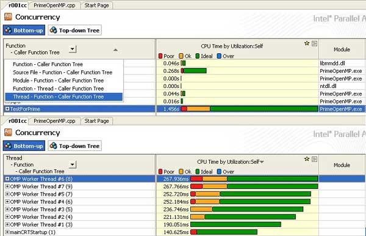Expand OMP Worker Thread #6 (8)
This screenshot has width=366, height=236.
(x=7, y=179)
